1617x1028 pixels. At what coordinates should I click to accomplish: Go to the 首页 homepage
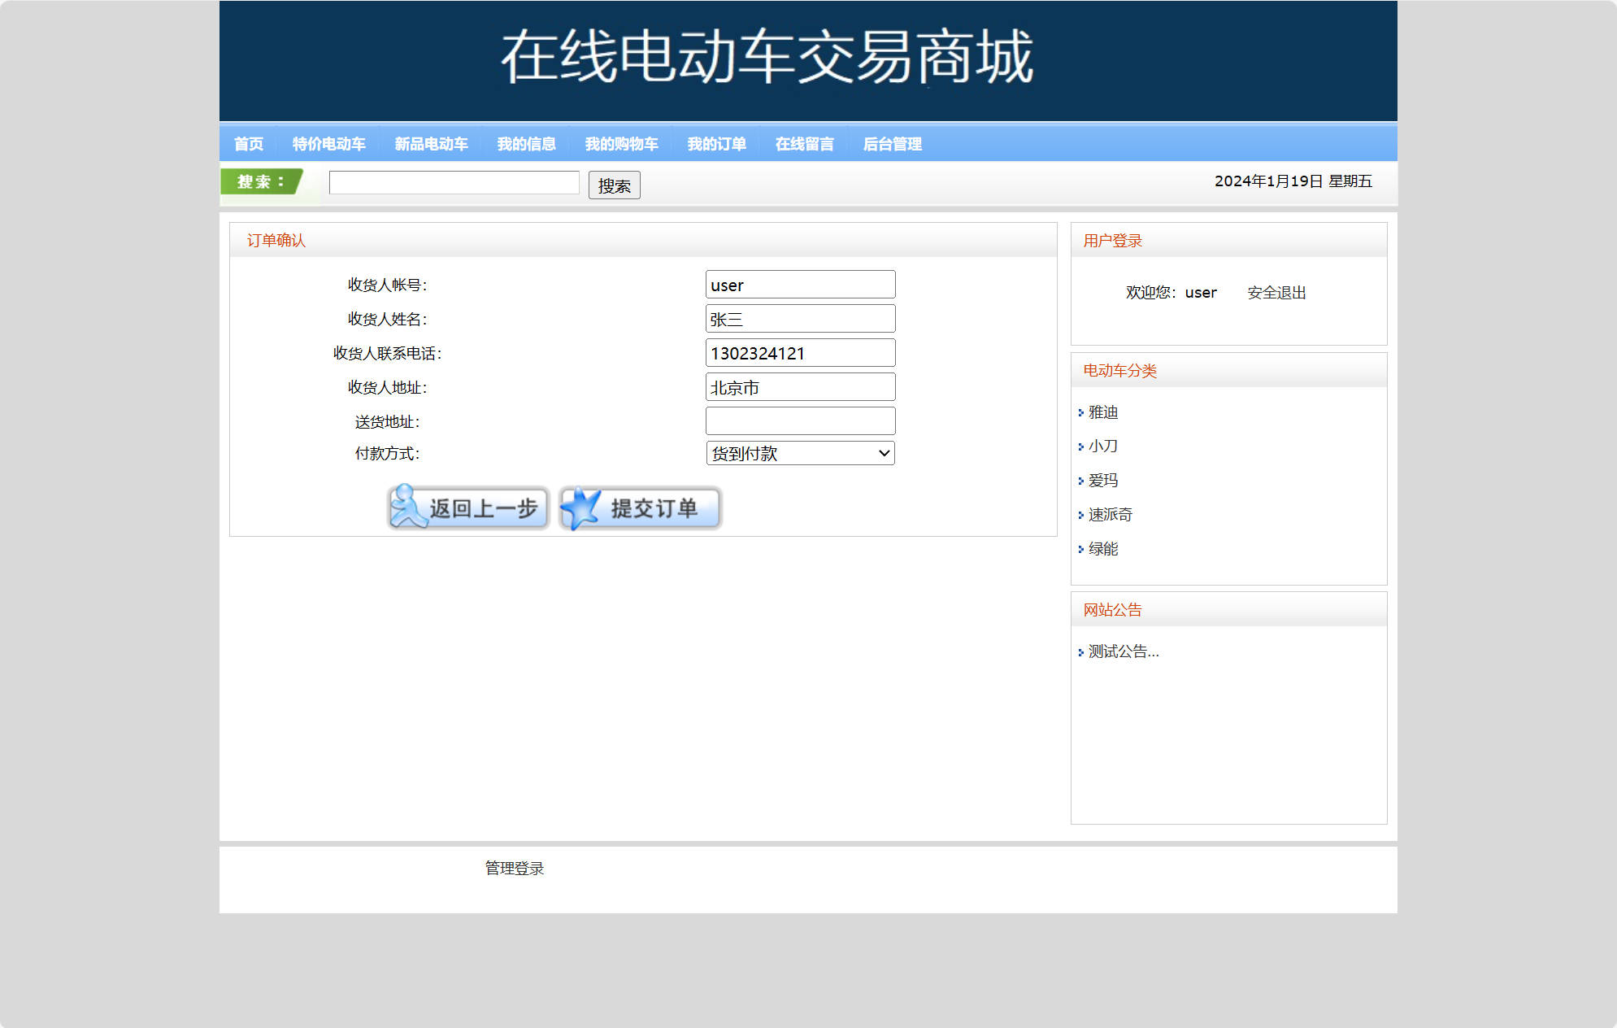click(x=249, y=144)
